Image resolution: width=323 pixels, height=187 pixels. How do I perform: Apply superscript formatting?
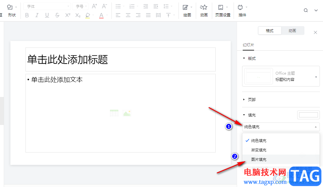point(68,15)
